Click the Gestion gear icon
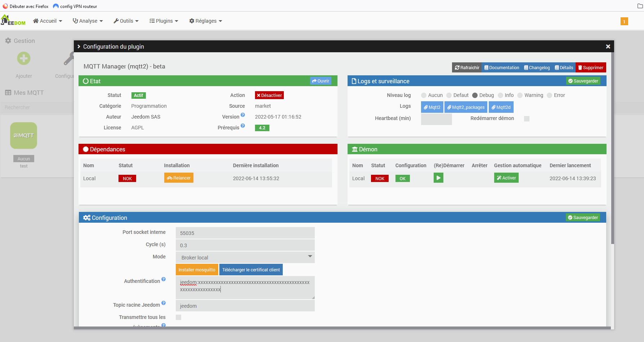Image resolution: width=644 pixels, height=342 pixels. (8, 41)
